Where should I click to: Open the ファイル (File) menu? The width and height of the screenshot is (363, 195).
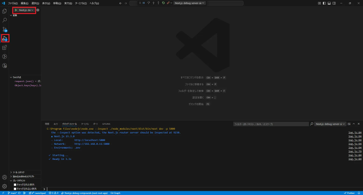[13, 3]
